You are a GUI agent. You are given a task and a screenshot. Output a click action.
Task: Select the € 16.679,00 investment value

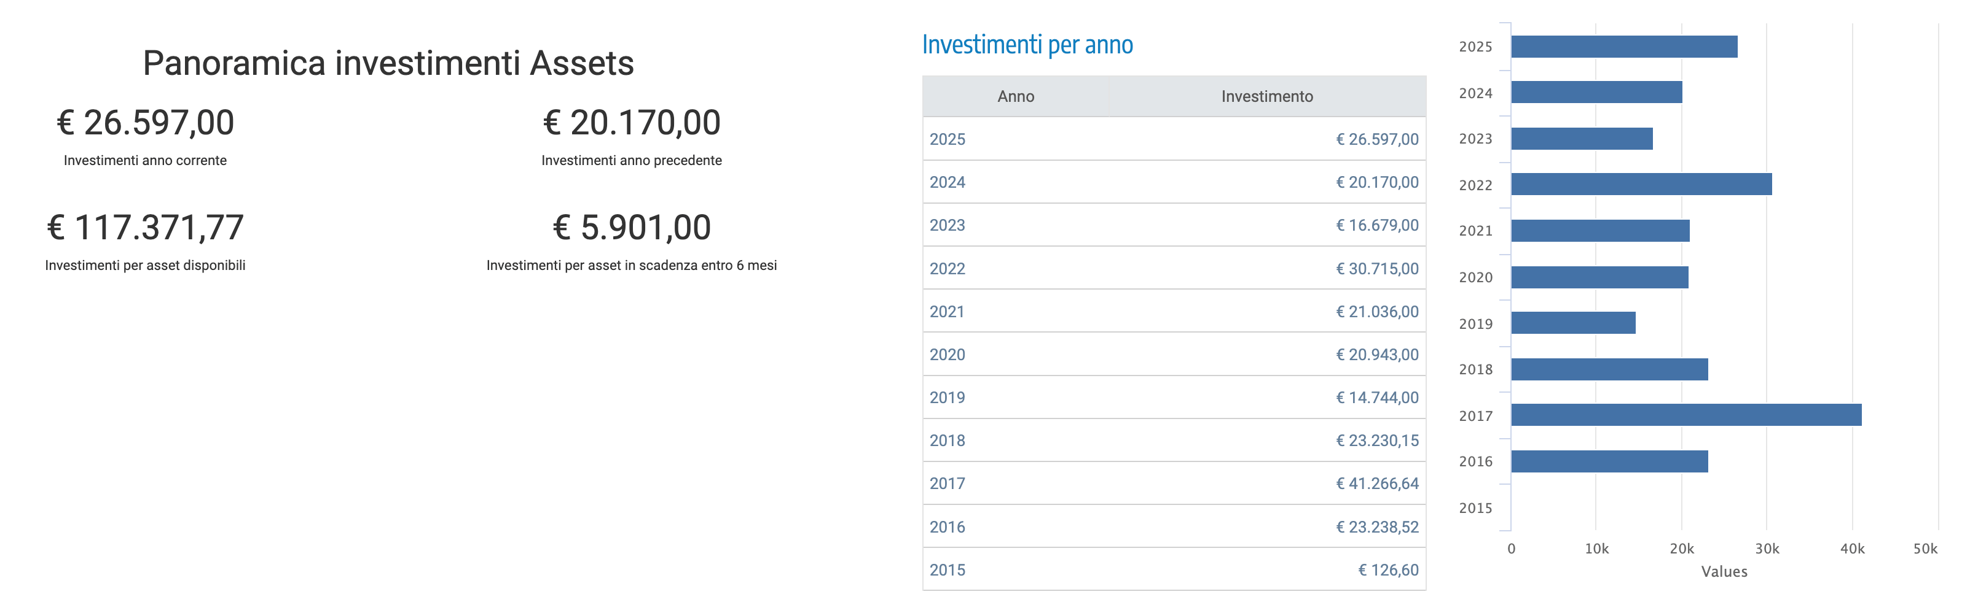pos(1376,225)
